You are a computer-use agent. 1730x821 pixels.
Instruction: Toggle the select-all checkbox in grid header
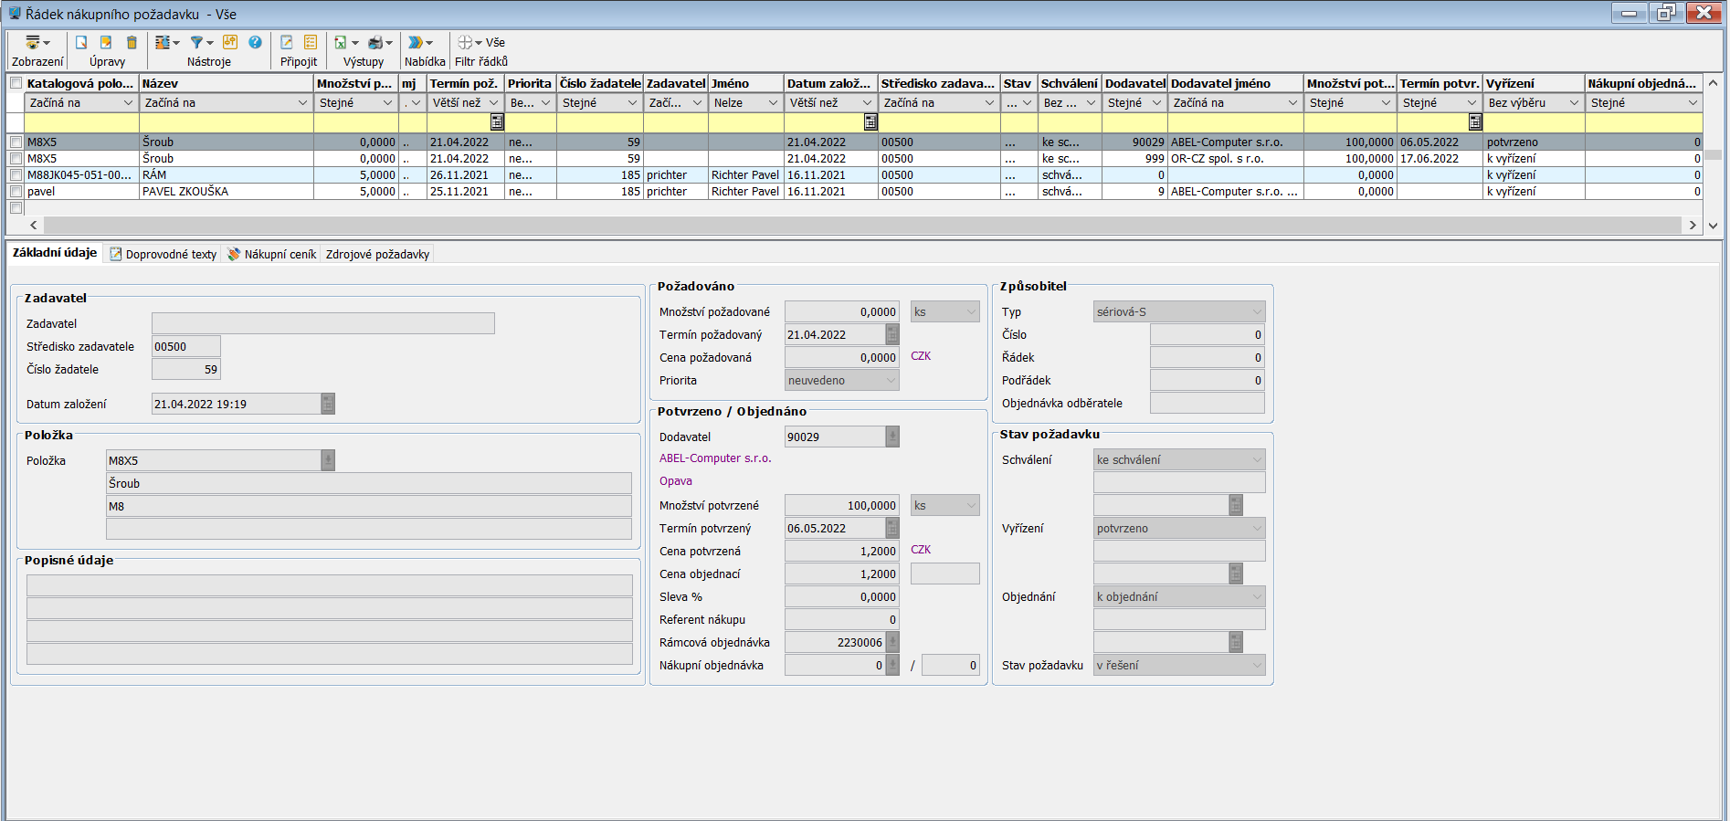tap(16, 83)
